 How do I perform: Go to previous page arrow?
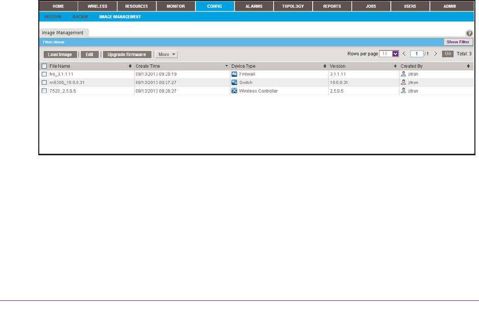coord(404,53)
